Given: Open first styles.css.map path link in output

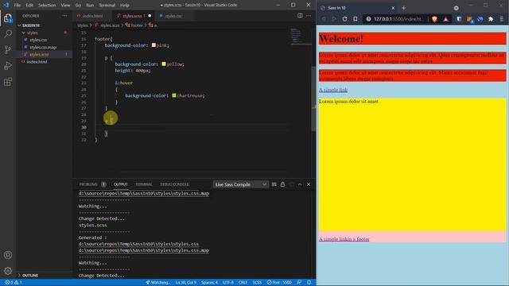Looking at the screenshot, I should tap(144, 194).
